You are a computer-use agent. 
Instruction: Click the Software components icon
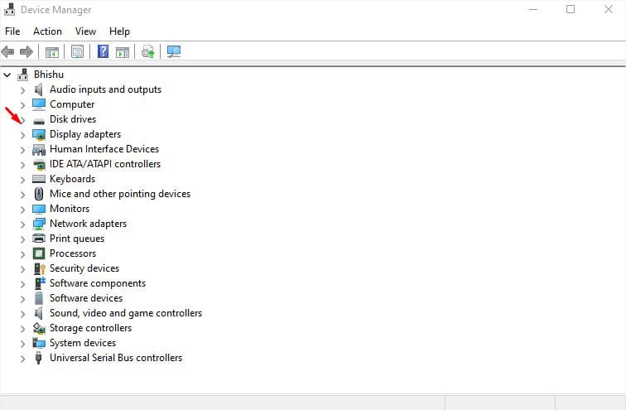coord(40,283)
